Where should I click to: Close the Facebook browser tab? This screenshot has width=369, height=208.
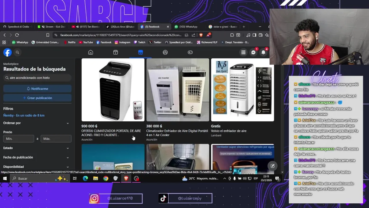pos(168,27)
